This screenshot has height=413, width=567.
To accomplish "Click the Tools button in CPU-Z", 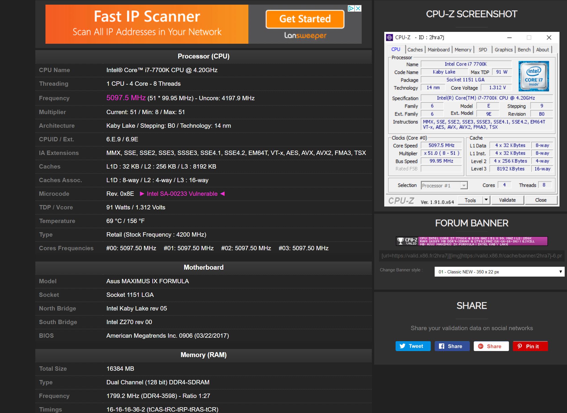I will click(x=470, y=200).
